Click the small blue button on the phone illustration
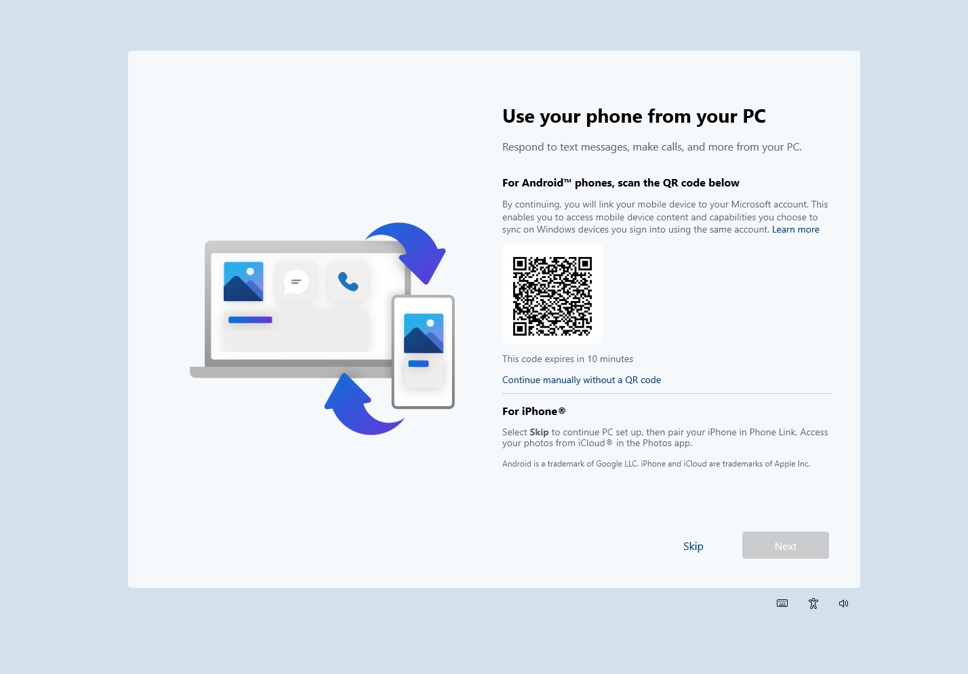Image resolution: width=968 pixels, height=674 pixels. coord(418,364)
